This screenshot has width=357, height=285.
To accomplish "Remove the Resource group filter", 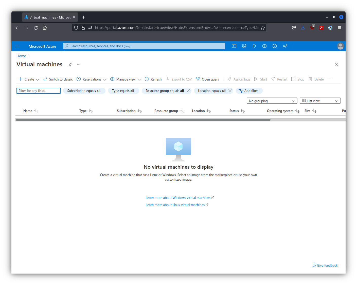I will coord(188,91).
